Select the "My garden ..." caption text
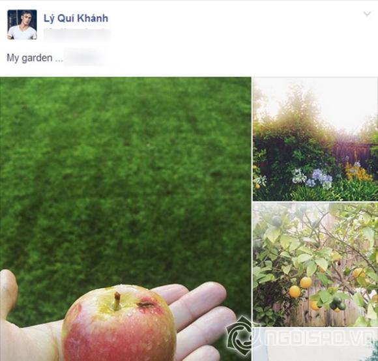Screen dimensions: 378x361 click(35, 58)
